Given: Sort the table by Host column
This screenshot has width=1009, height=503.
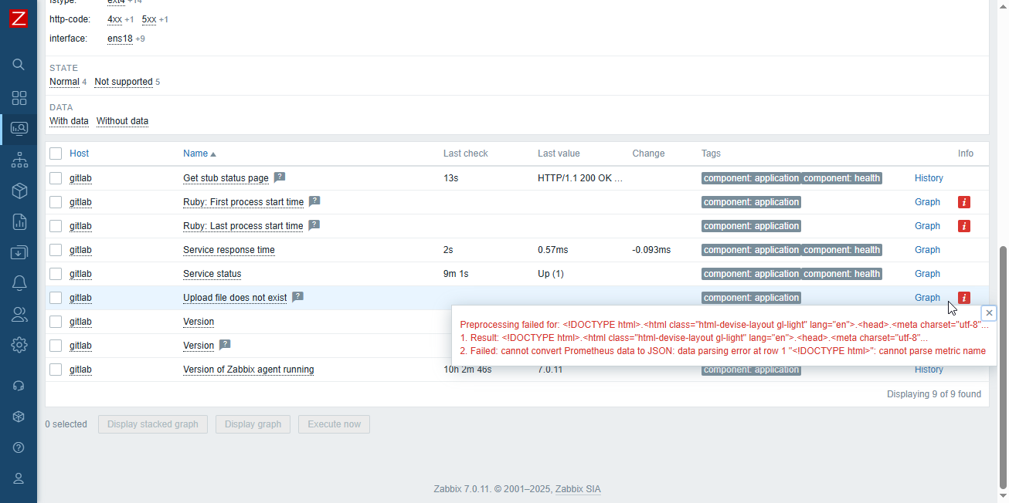Looking at the screenshot, I should tap(79, 154).
